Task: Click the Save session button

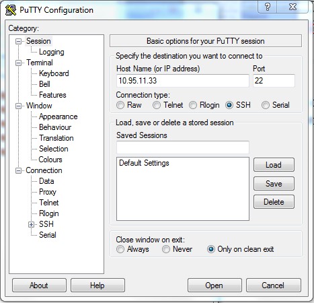Action: [x=274, y=184]
